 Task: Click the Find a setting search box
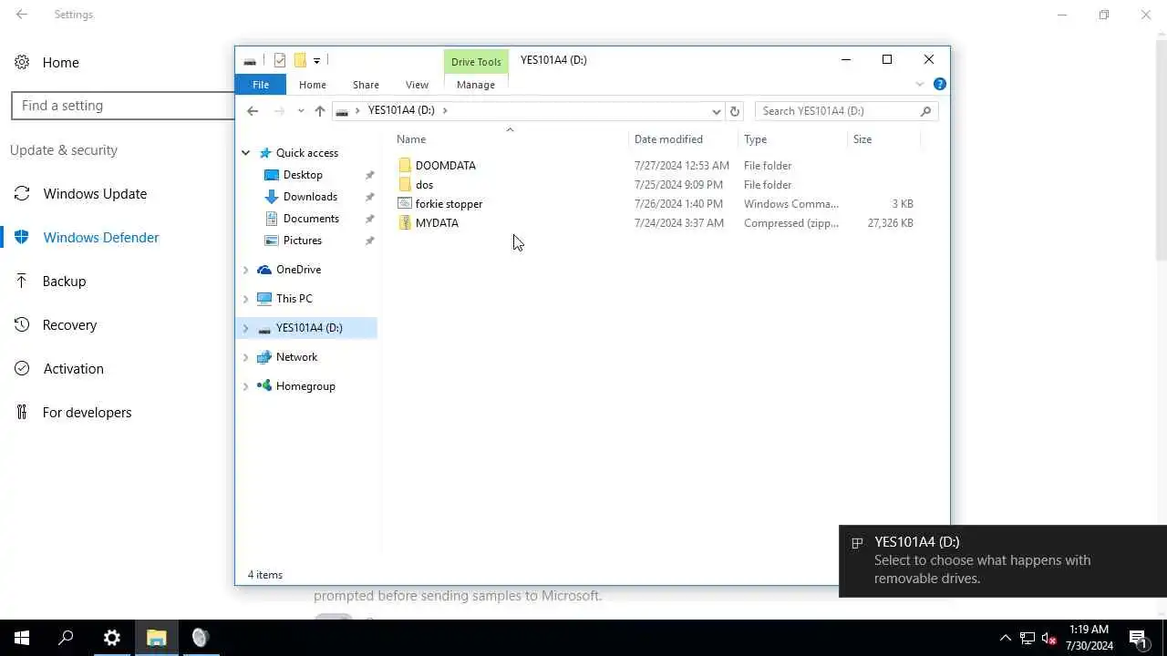(123, 106)
